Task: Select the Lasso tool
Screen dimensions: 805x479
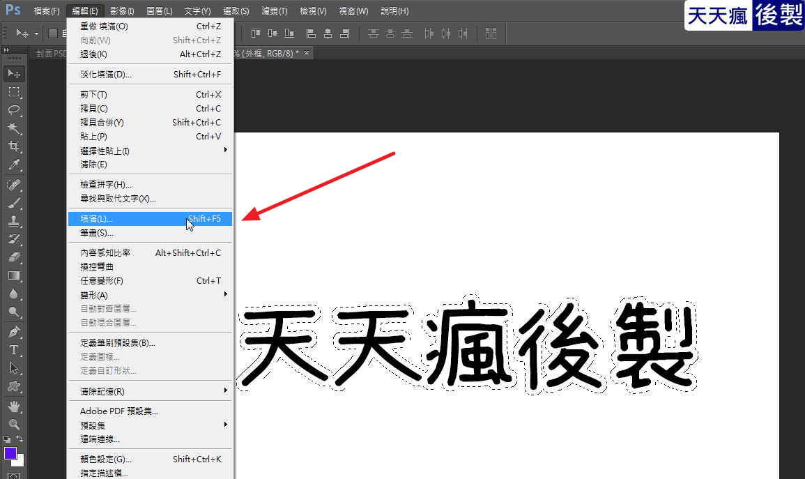Action: point(14,110)
